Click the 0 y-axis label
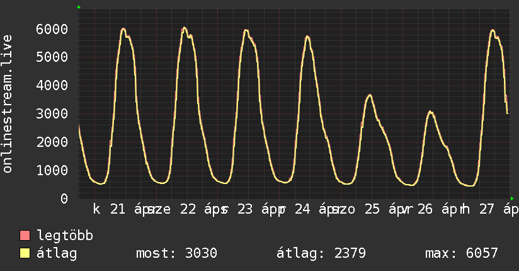The height and width of the screenshot is (271, 519). pyautogui.click(x=64, y=199)
